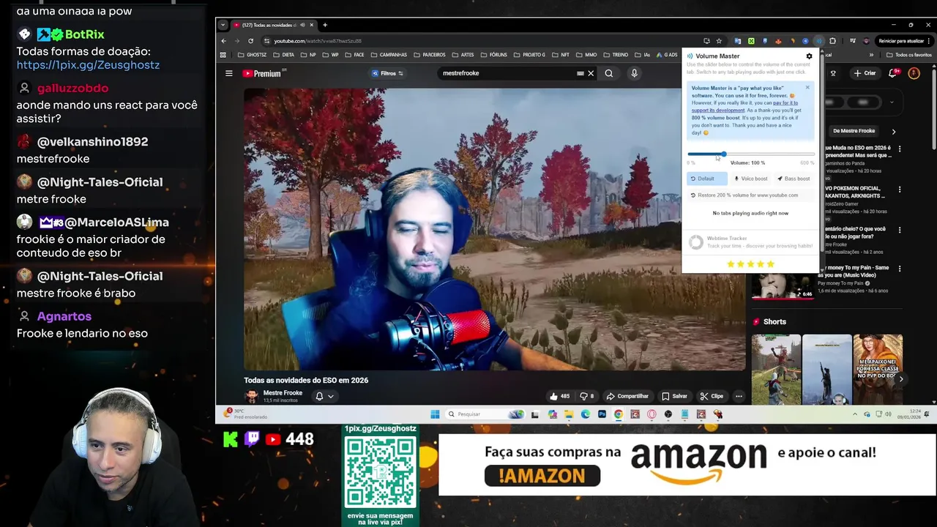The image size is (937, 527).
Task: Open the YouTube hamburger guide menu
Action: (229, 73)
